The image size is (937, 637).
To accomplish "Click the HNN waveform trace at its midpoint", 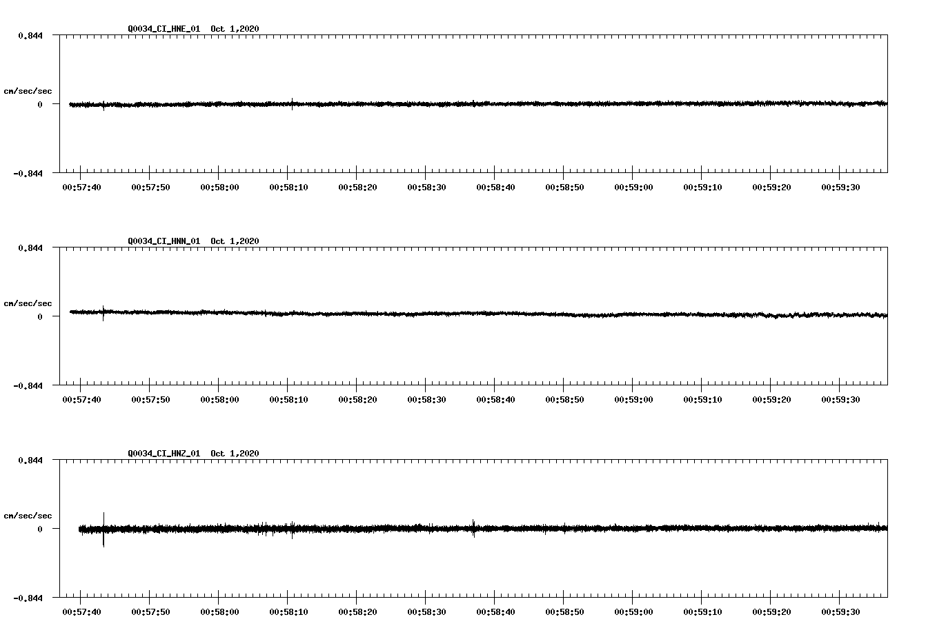I will pyautogui.click(x=476, y=314).
